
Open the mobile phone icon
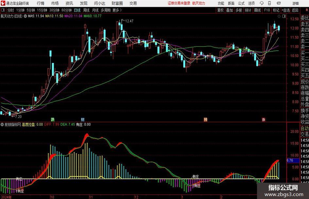(269, 3)
